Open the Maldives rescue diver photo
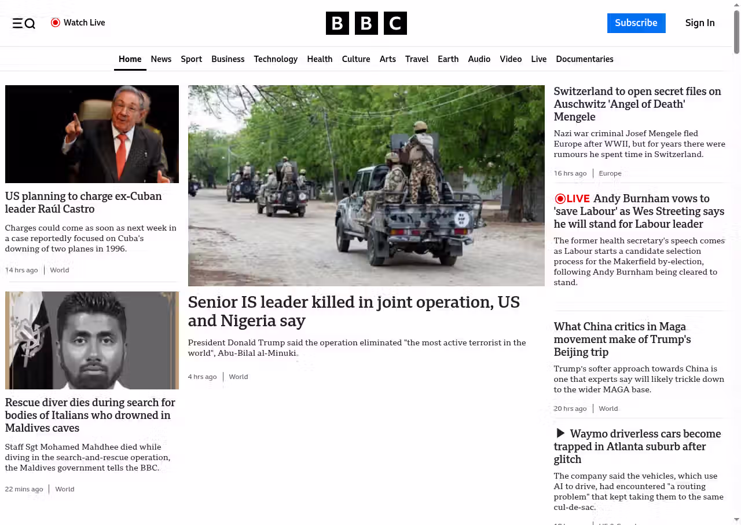 [x=92, y=340]
